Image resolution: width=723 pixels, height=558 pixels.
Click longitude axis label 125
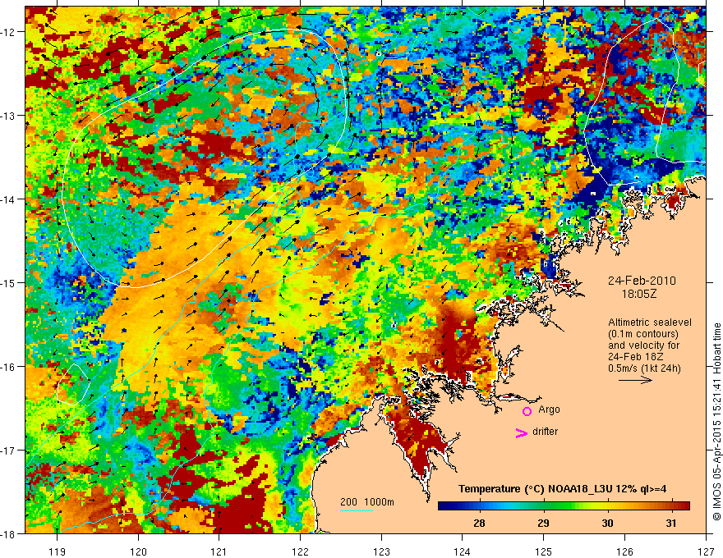[x=544, y=551]
